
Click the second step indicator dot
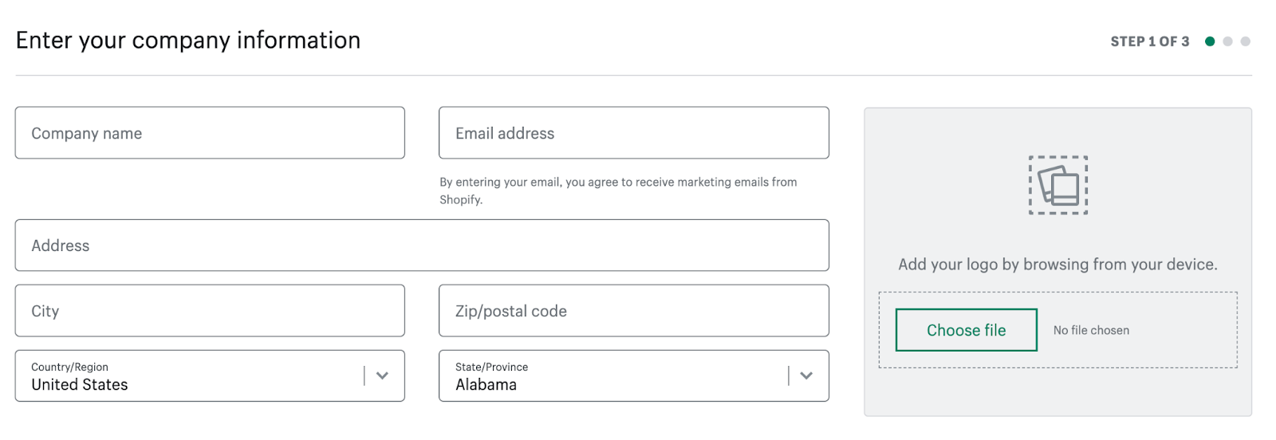[x=1227, y=41]
